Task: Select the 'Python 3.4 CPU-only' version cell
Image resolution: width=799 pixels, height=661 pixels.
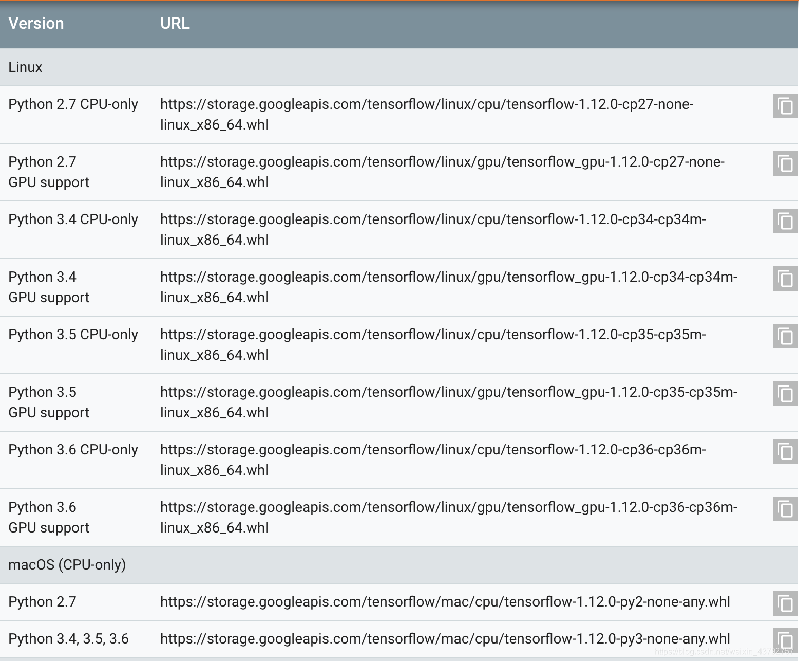Action: [73, 219]
